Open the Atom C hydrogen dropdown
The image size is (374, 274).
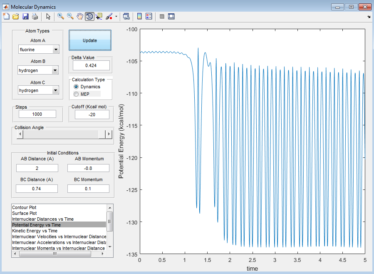(55, 91)
